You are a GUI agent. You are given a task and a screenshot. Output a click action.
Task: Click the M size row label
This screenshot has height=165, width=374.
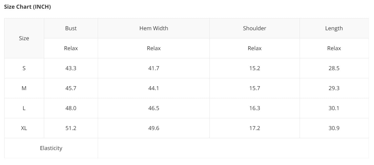pyautogui.click(x=24, y=88)
